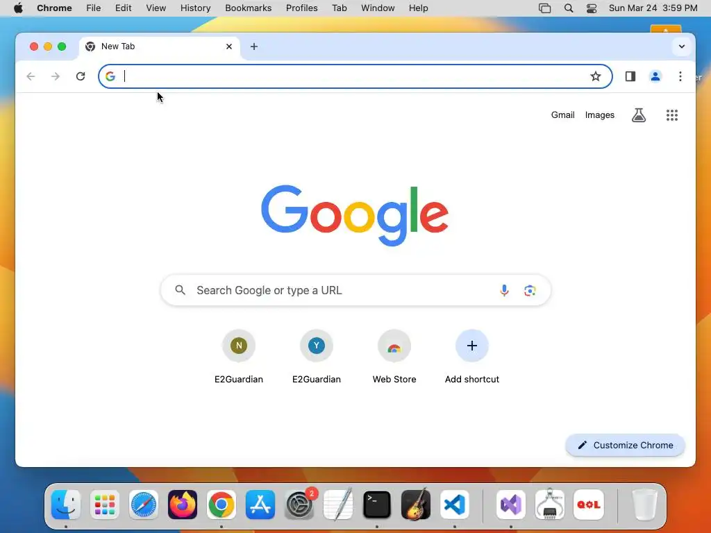Click the Images link
This screenshot has width=711, height=533.
point(599,115)
